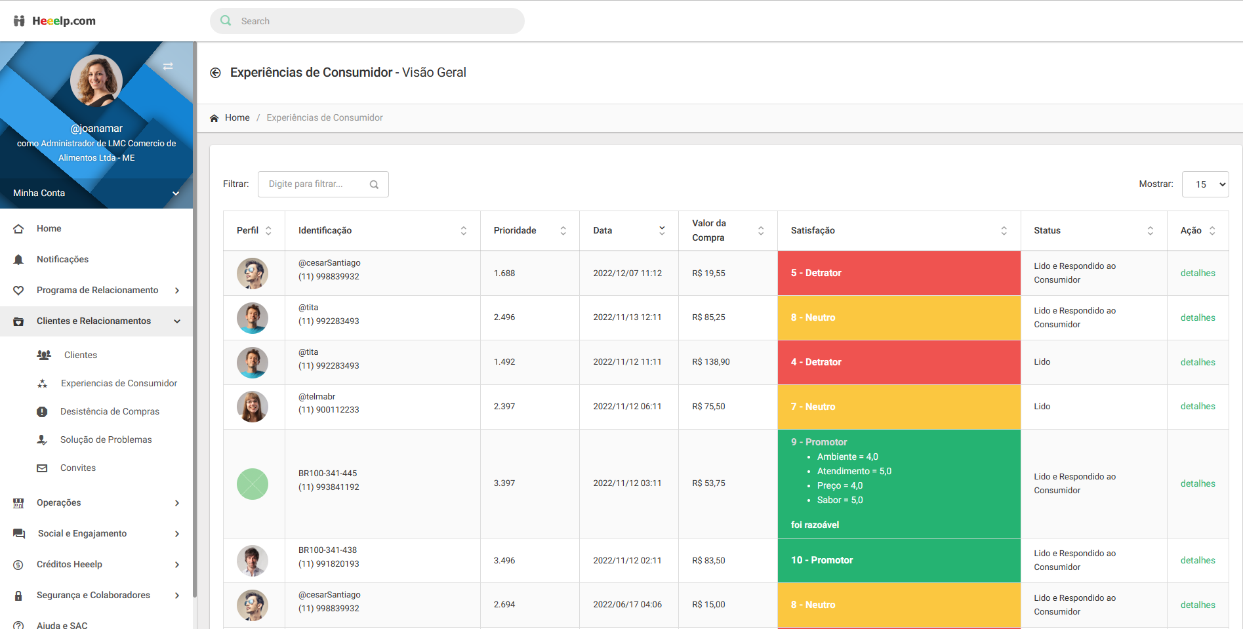
Task: Click the Créditos Heeelp dollar icon
Action: (18, 565)
